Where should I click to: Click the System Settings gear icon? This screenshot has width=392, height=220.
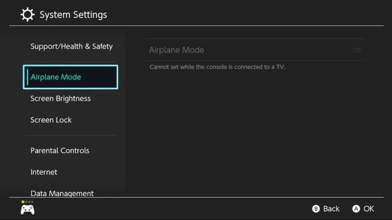coord(27,15)
